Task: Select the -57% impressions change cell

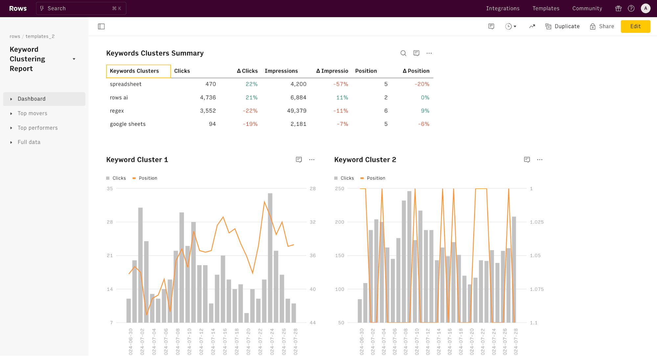Action: click(x=340, y=84)
